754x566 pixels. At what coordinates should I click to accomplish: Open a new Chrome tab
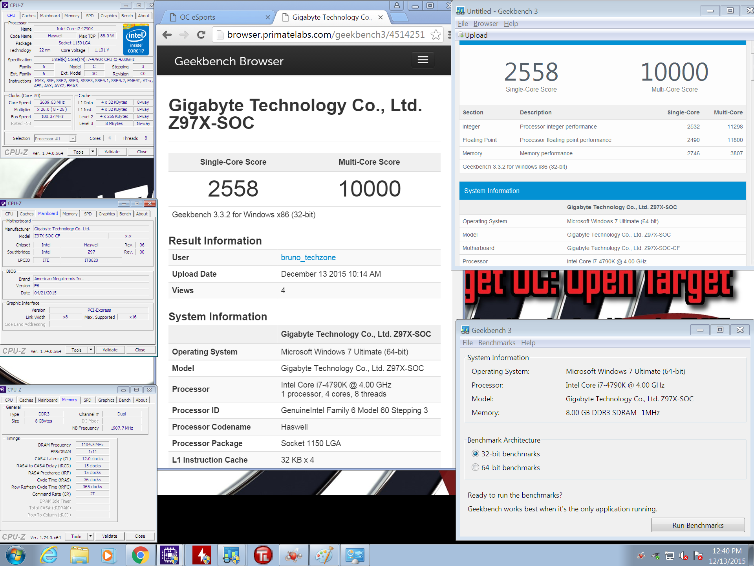pos(400,17)
